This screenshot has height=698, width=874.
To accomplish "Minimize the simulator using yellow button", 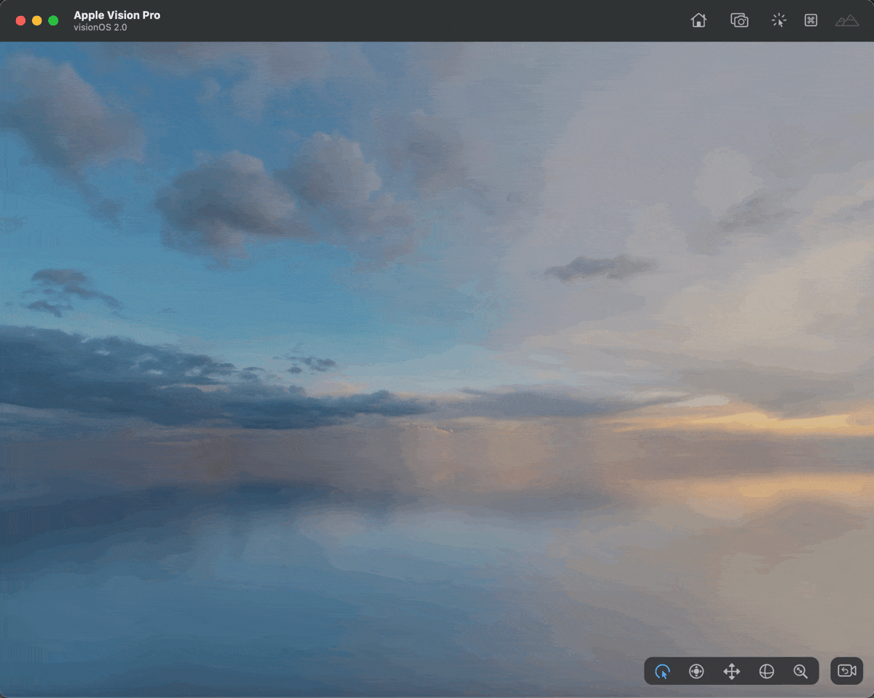I will pyautogui.click(x=37, y=20).
